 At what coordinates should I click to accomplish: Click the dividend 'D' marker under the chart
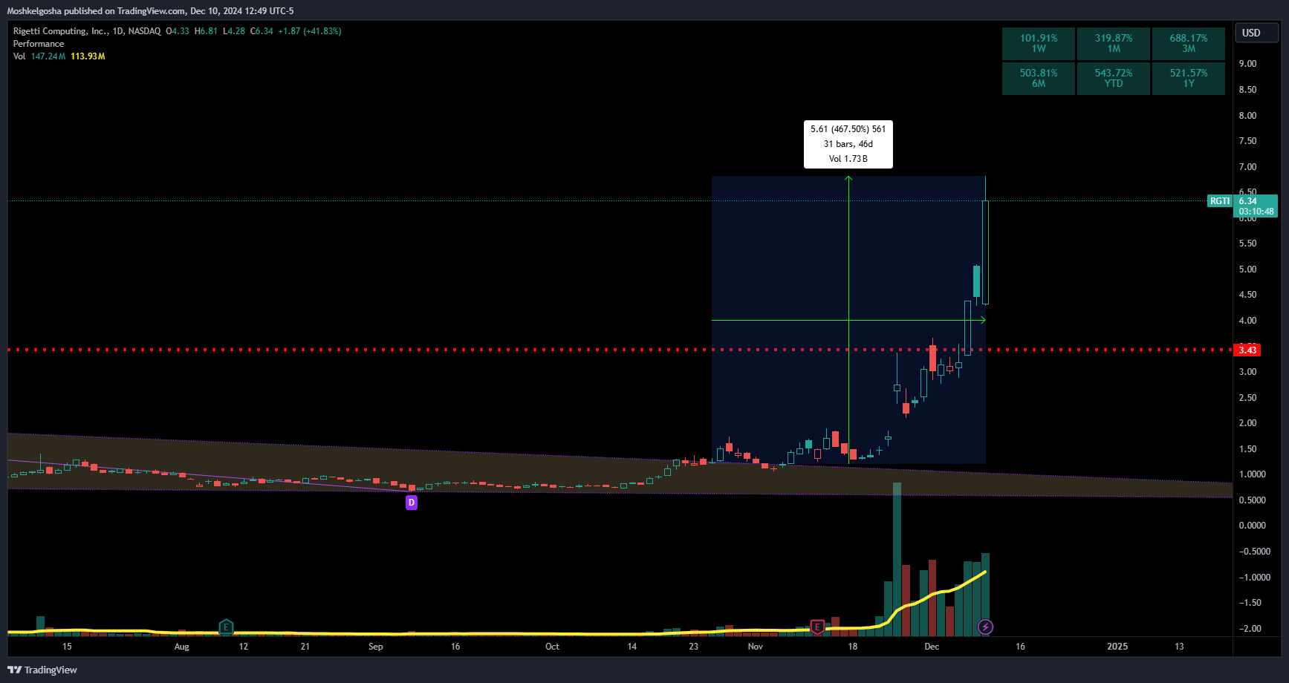pos(411,503)
